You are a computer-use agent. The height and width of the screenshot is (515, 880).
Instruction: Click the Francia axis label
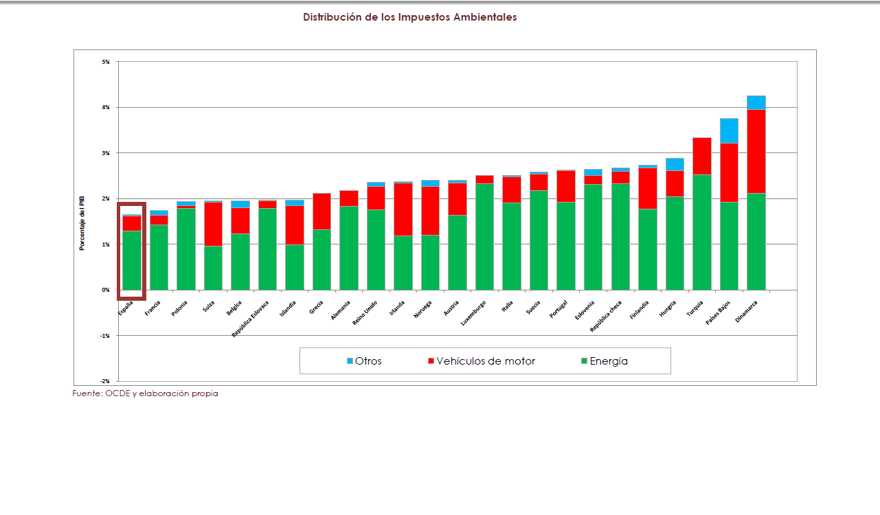pos(153,308)
